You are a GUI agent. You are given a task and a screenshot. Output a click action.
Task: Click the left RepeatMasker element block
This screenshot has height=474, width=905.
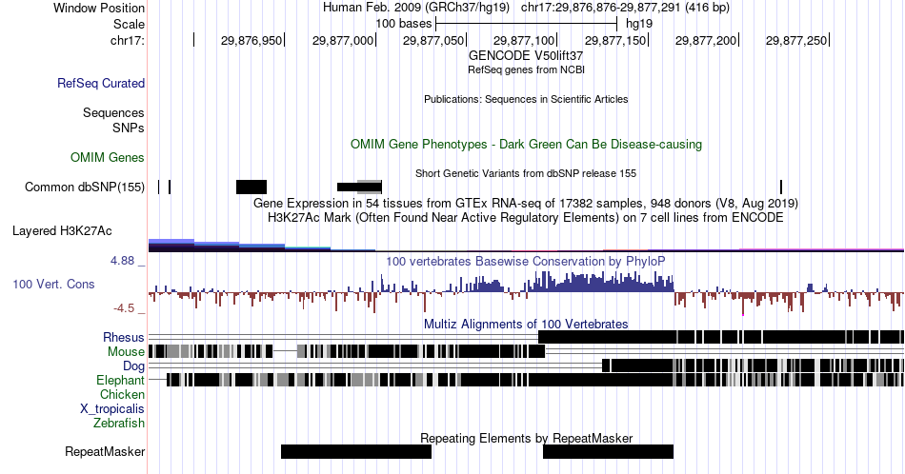tap(356, 451)
